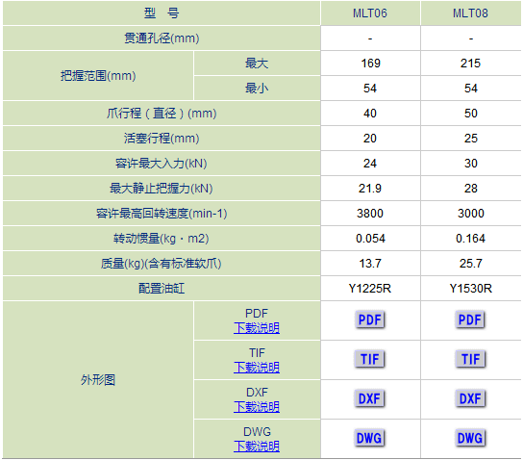The width and height of the screenshot is (523, 460).
Task: Click the 把握范围(mm) row label
Action: click(98, 76)
